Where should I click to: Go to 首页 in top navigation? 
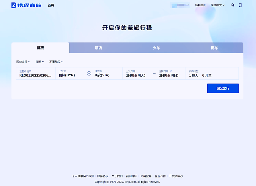pos(51,5)
